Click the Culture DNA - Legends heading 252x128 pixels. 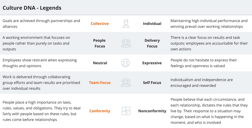coord(32,8)
